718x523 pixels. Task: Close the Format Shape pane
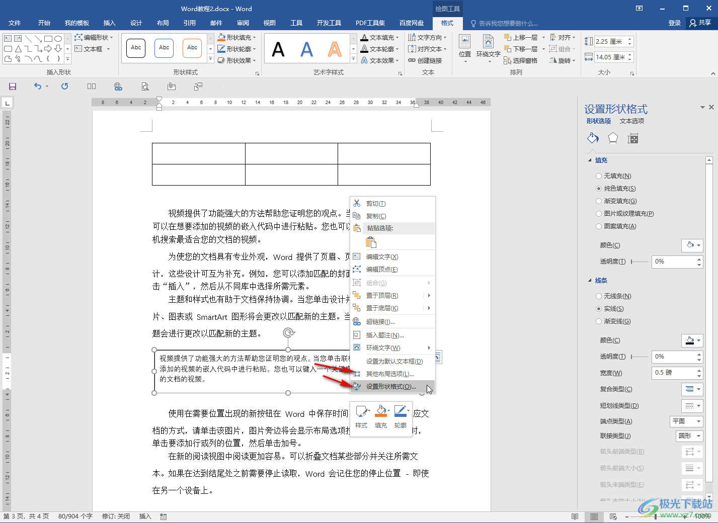point(711,107)
